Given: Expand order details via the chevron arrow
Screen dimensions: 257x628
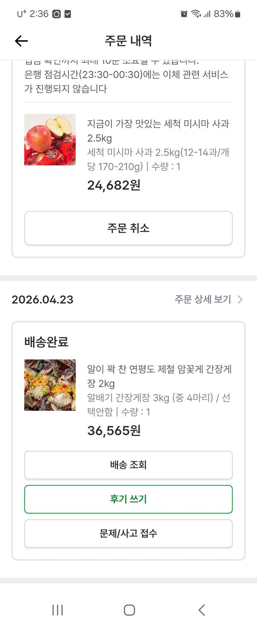Looking at the screenshot, I should point(240,300).
